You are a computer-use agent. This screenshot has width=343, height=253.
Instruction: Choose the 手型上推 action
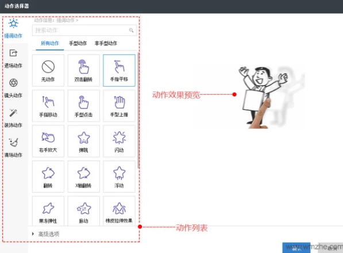[119, 106]
